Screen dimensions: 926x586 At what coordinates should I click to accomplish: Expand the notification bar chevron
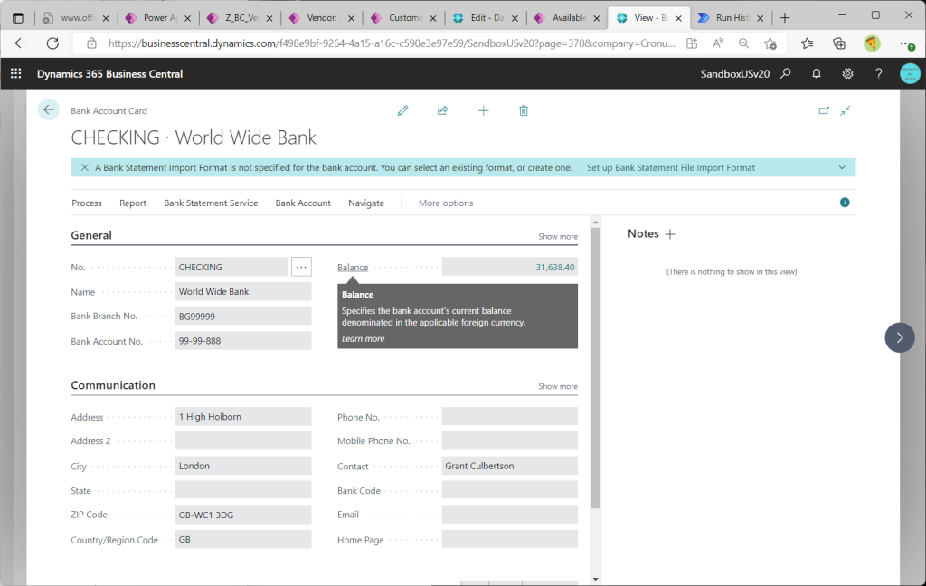[842, 168]
